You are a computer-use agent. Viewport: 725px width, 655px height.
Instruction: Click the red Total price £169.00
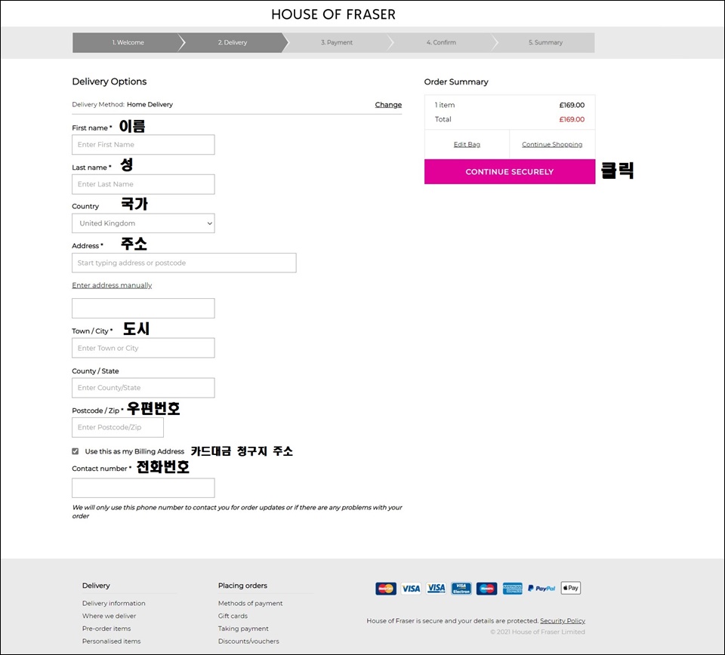[x=572, y=119]
